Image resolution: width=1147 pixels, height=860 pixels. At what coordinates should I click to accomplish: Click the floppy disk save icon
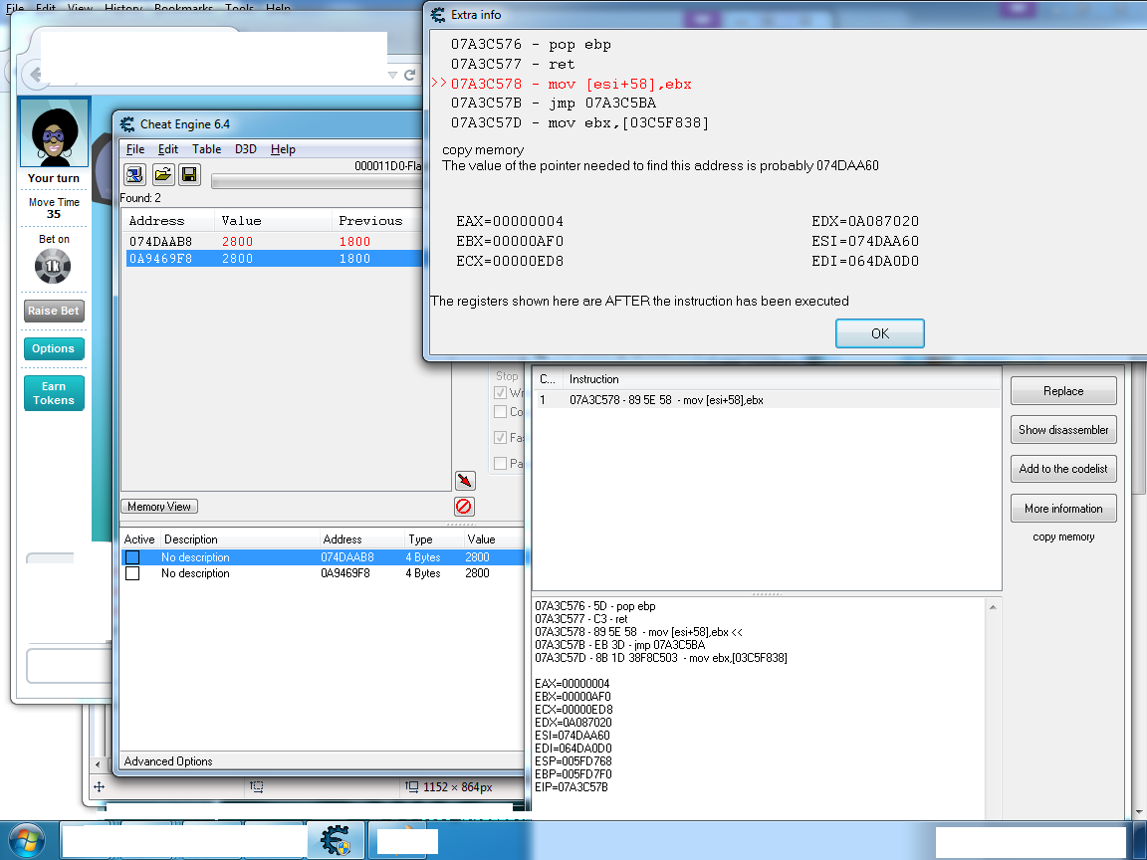click(189, 175)
